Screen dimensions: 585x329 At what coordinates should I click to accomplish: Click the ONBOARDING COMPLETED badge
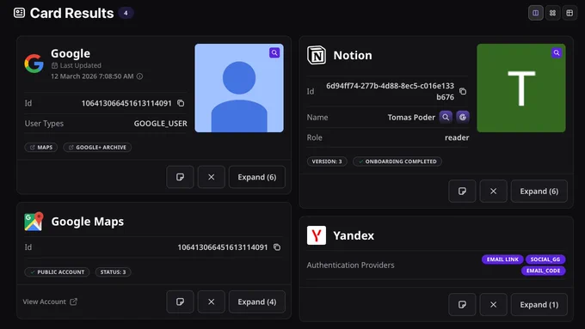(x=397, y=161)
